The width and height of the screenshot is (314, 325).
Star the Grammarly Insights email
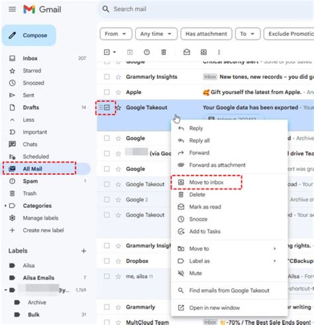(x=118, y=77)
